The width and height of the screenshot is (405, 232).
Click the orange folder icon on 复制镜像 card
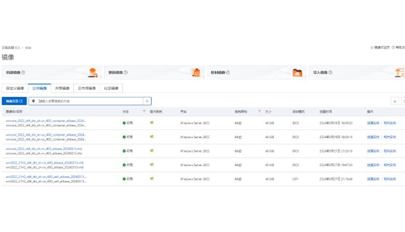pyautogui.click(x=298, y=73)
